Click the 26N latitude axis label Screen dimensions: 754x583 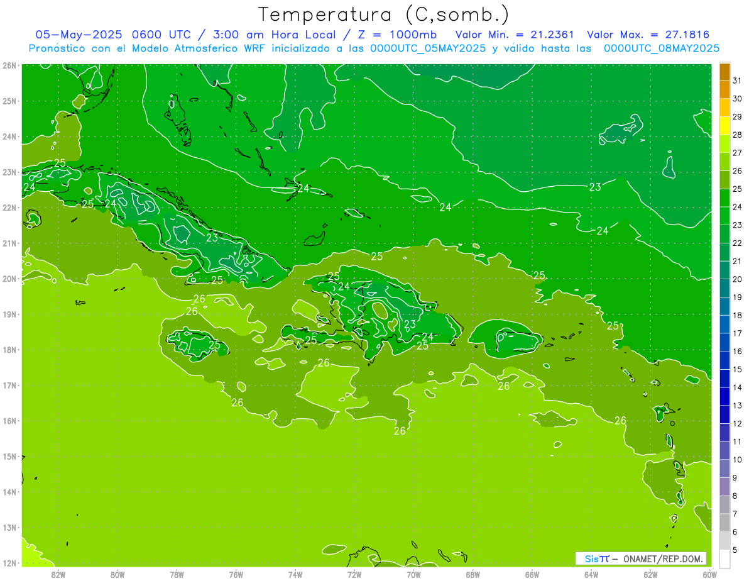click(9, 65)
